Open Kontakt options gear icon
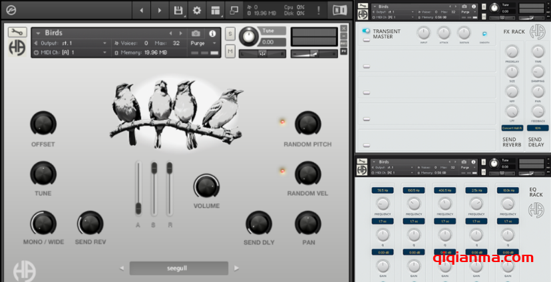This screenshot has height=282, width=551. 197,11
